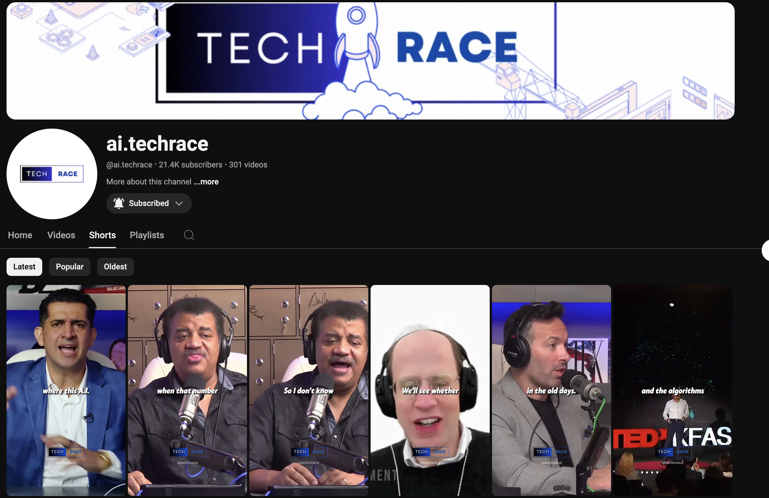Expand channel description with ...more
Viewport: 769px width, 498px height.
(x=206, y=182)
